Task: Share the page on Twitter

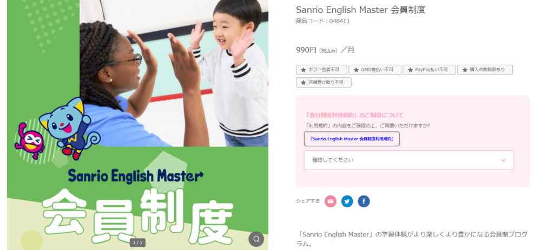Action: tap(347, 201)
